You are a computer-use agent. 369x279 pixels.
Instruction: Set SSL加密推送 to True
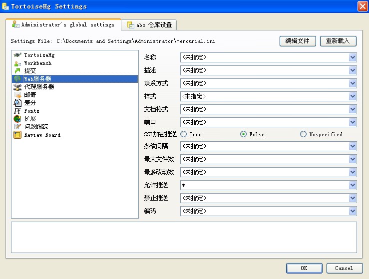point(184,134)
